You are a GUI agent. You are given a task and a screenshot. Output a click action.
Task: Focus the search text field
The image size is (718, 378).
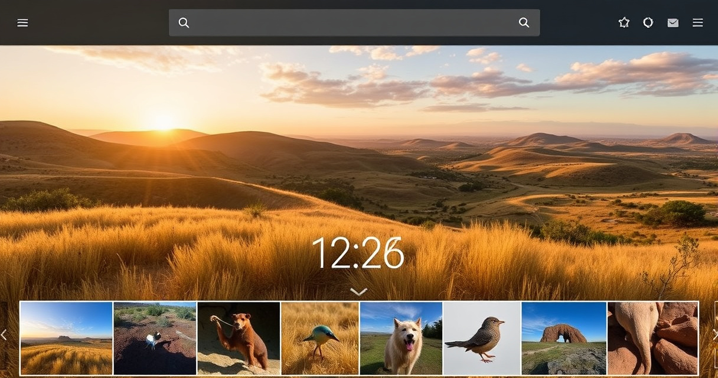point(354,23)
